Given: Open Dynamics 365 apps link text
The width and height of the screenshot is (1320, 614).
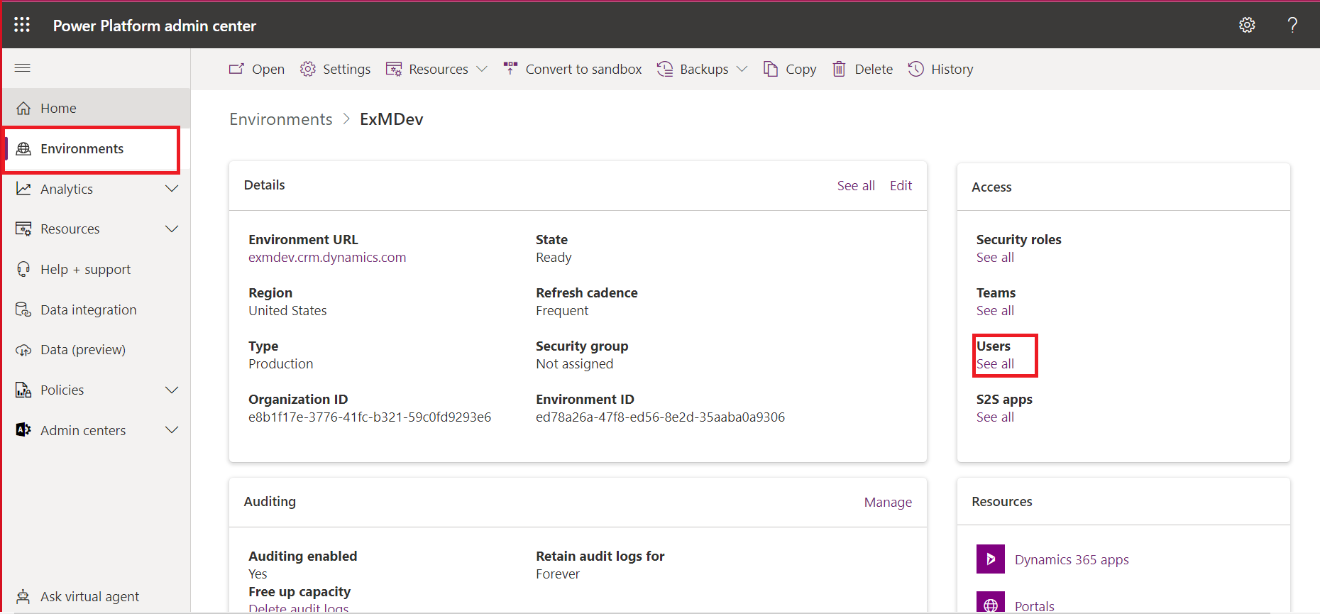Looking at the screenshot, I should 1072,559.
